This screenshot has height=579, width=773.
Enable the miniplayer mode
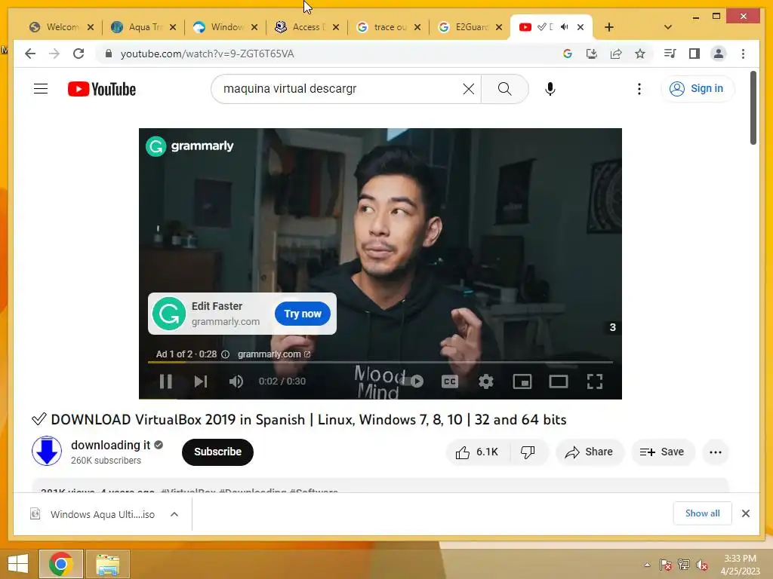tap(522, 381)
